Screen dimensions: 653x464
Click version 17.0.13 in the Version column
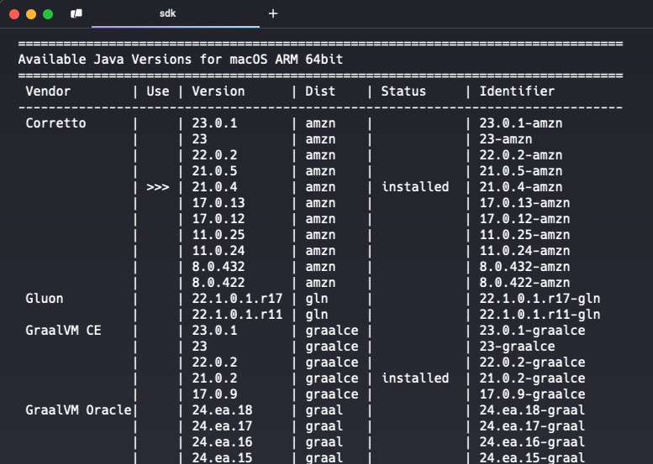click(219, 203)
